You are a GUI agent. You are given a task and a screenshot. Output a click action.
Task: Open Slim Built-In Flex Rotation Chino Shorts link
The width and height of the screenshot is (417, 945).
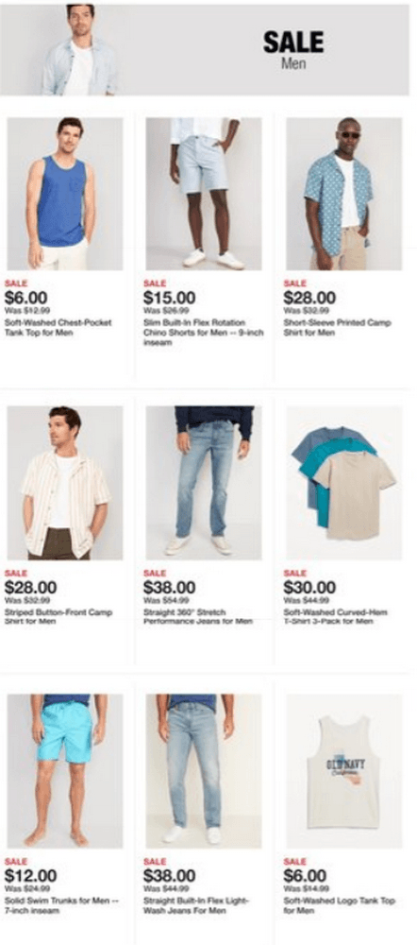(x=204, y=332)
